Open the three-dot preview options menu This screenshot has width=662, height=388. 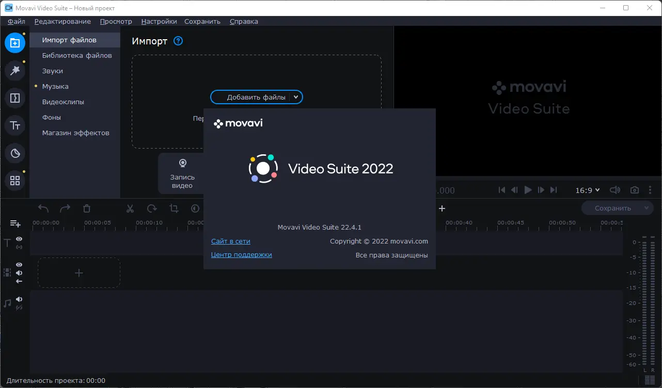(650, 190)
